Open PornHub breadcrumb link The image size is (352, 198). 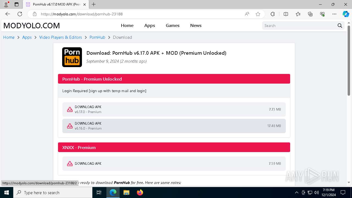97,37
